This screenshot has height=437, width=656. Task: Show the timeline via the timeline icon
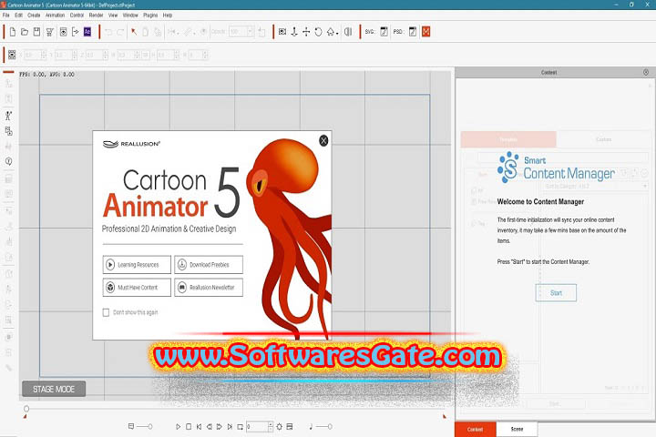[x=290, y=427]
